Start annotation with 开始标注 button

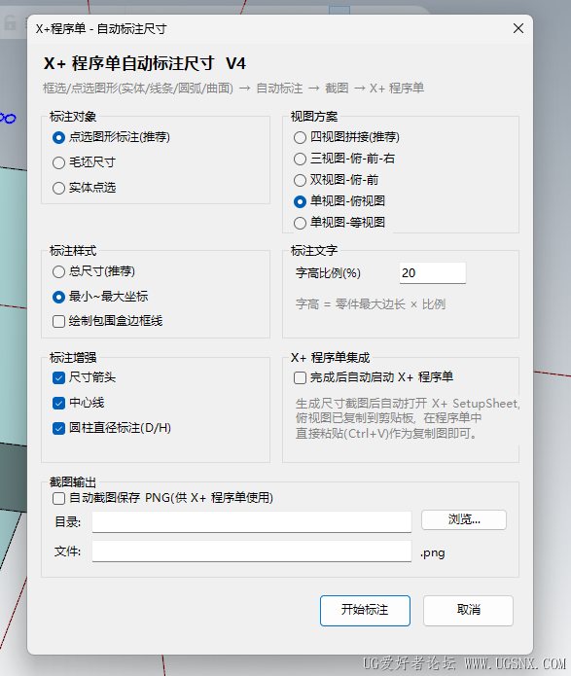coord(365,611)
